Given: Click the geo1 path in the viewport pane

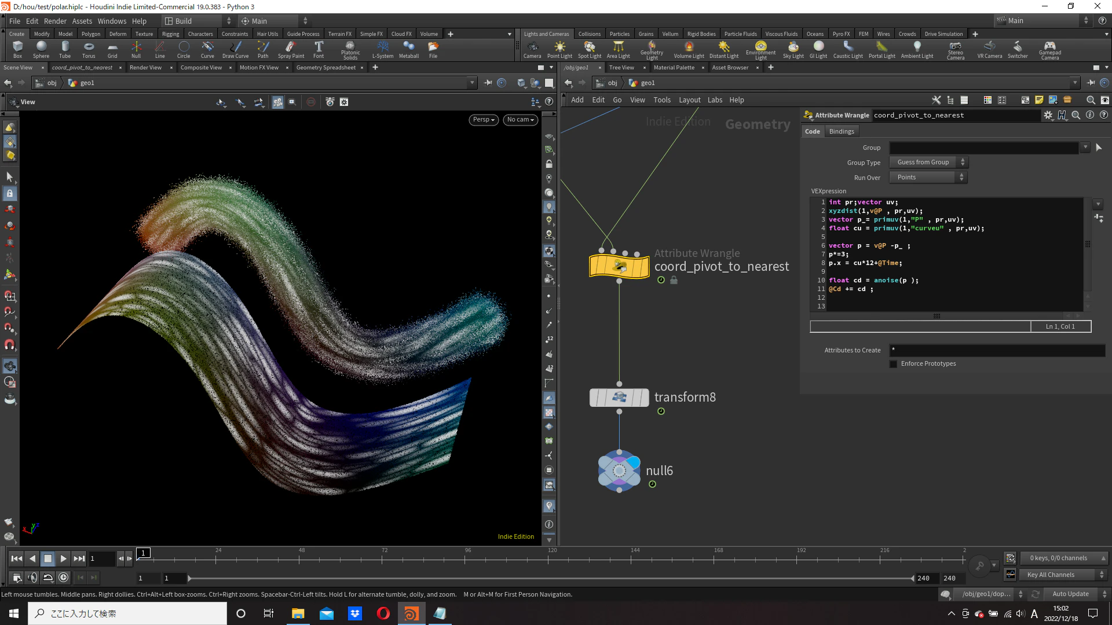Looking at the screenshot, I should click(x=87, y=83).
